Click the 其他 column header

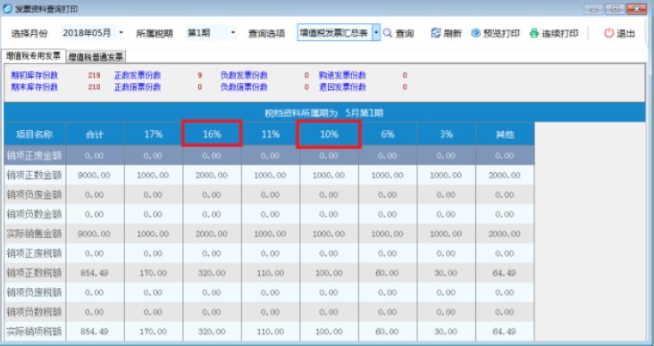(x=505, y=134)
